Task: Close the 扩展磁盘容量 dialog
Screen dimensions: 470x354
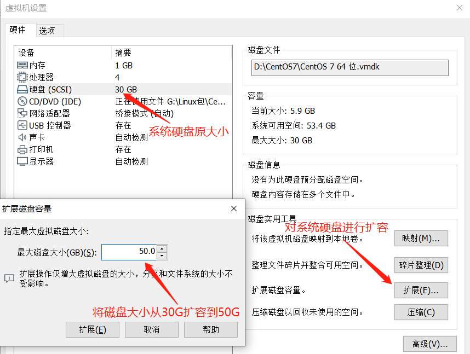Action: pyautogui.click(x=234, y=208)
